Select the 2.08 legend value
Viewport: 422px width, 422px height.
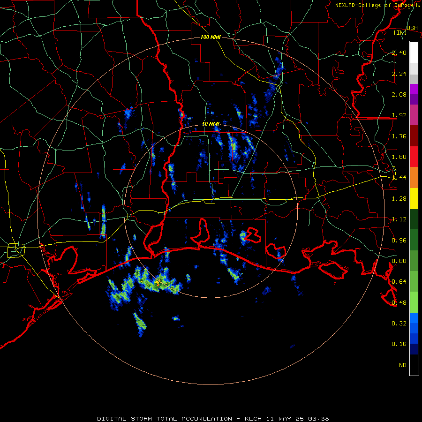tap(399, 94)
